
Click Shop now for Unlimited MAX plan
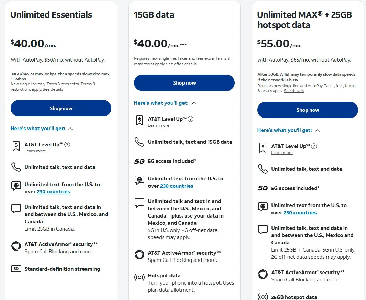pos(307,110)
